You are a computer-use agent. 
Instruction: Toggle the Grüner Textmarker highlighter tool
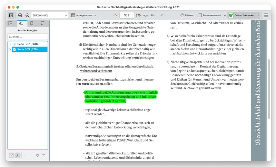[x=242, y=15]
